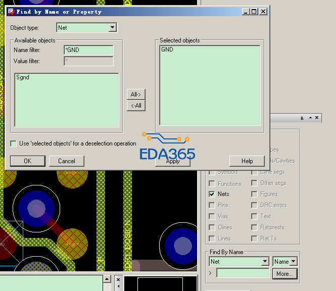Select GND in the Selected objects list
This screenshot has height=291, width=336.
coord(167,50)
